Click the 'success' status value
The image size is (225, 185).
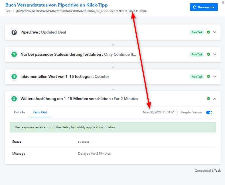84,142
